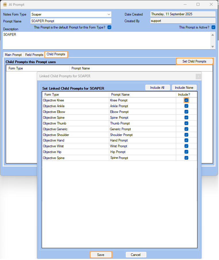Image resolution: width=219 pixels, height=260 pixels.
Task: Click the AI Prompt window title icon
Action: (x=5, y=5)
